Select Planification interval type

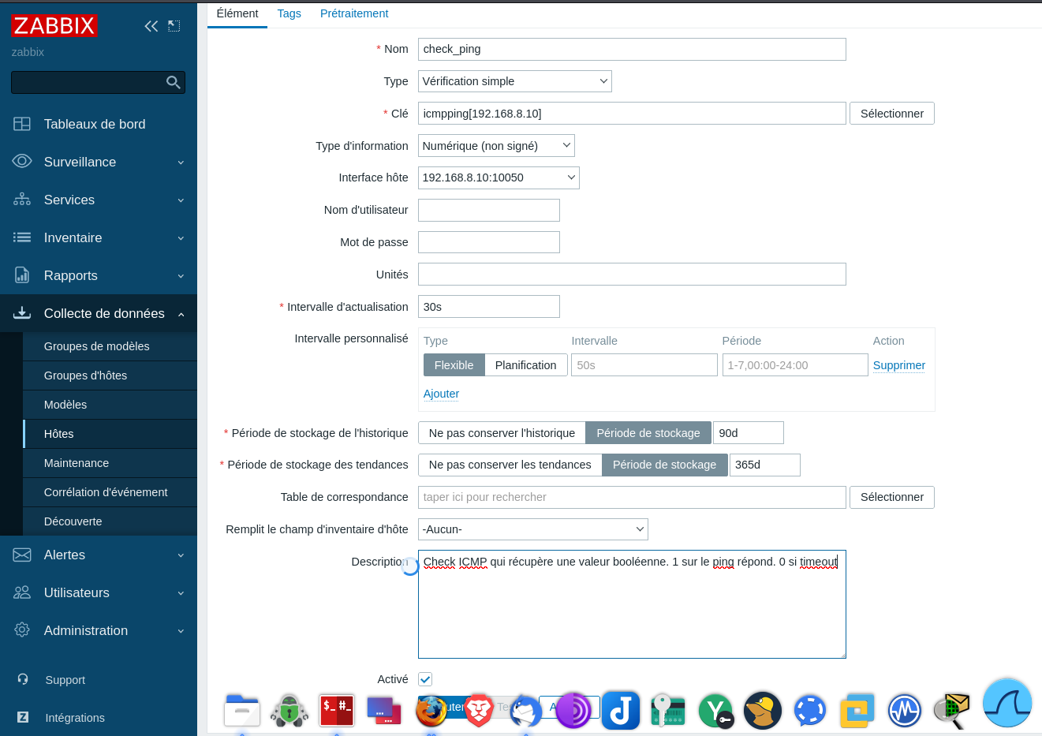(x=525, y=365)
